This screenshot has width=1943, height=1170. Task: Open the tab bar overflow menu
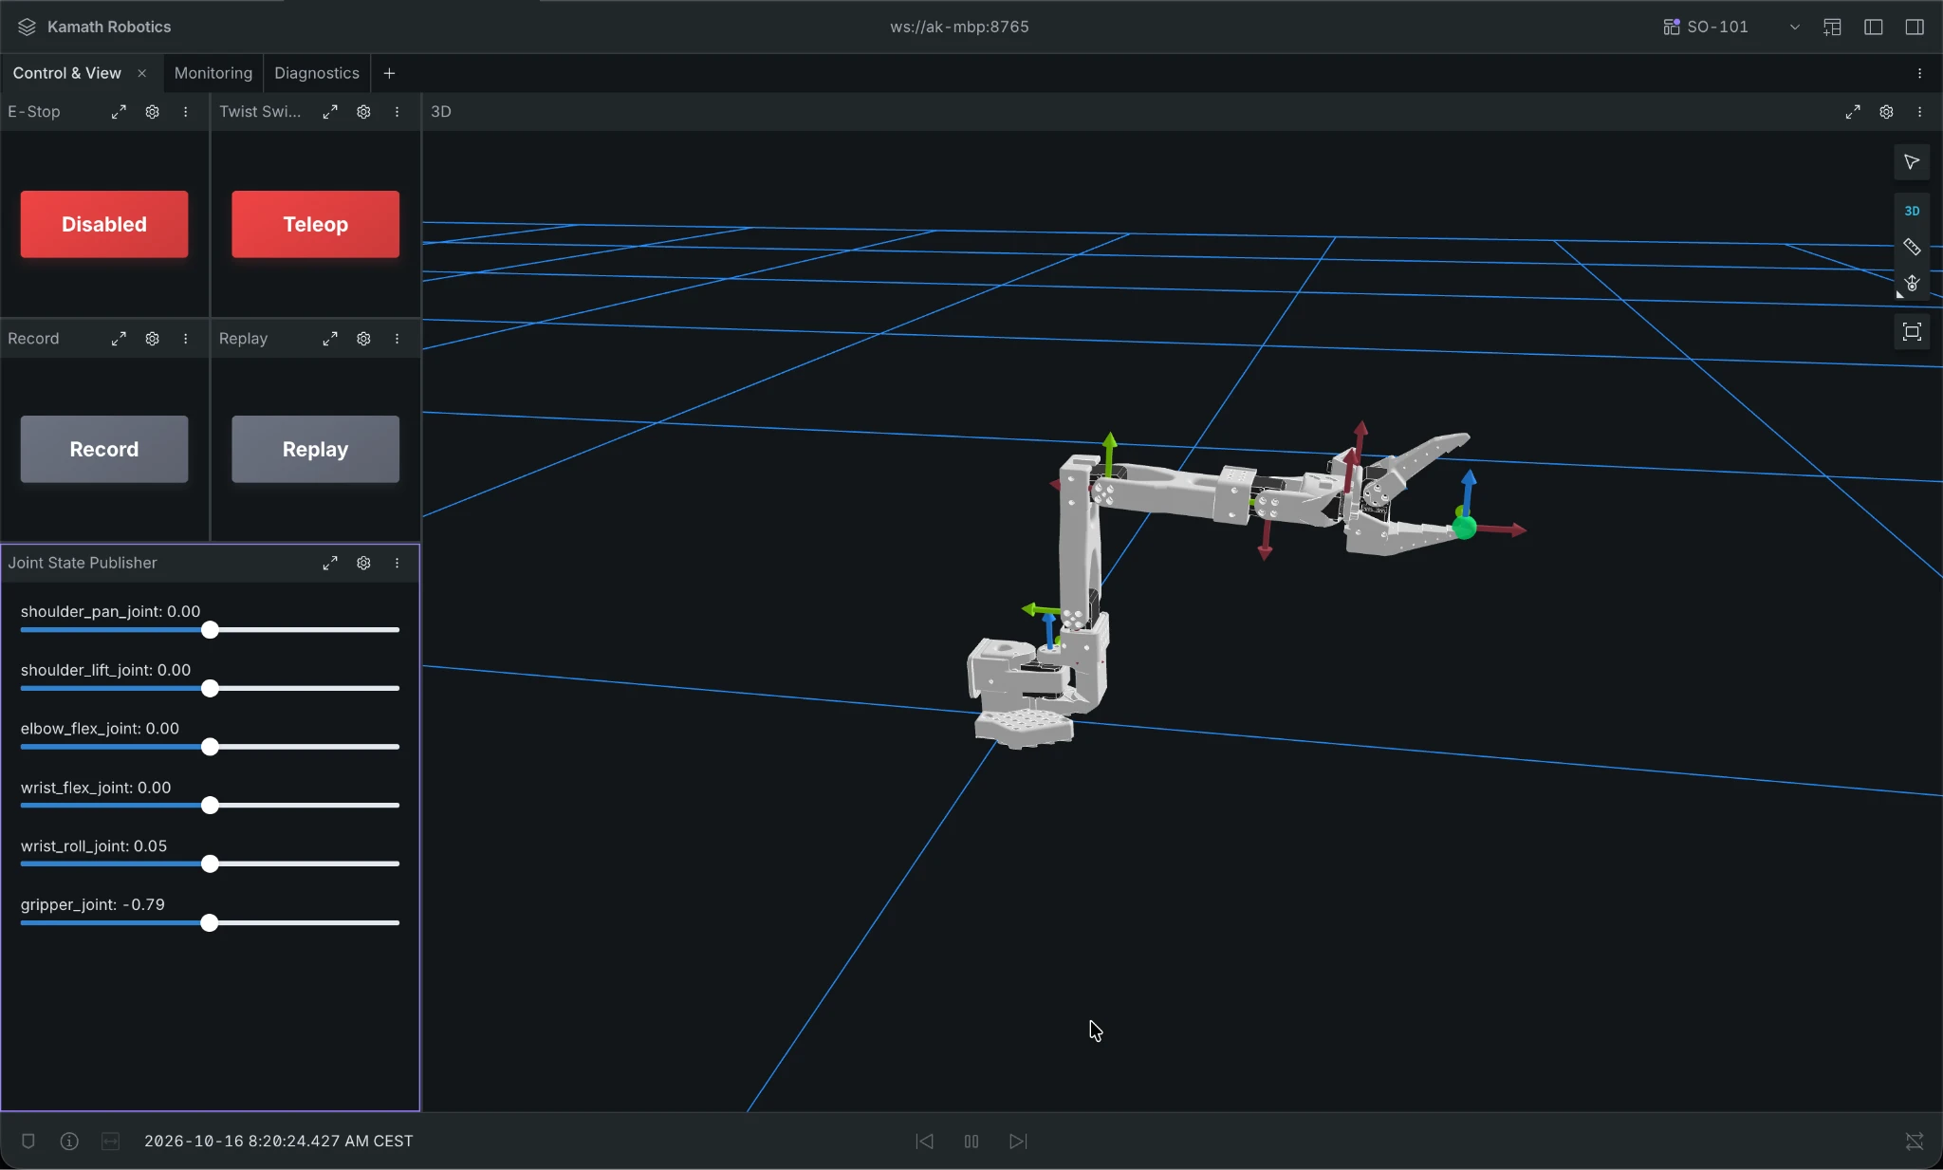[1919, 73]
